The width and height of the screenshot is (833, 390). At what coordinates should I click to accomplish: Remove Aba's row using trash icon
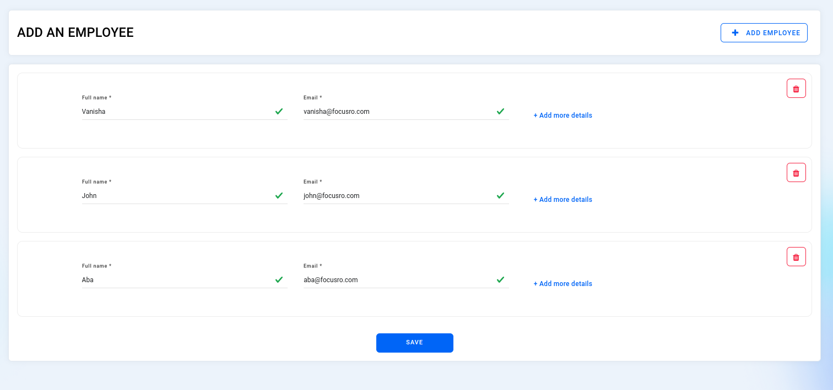[x=796, y=257]
